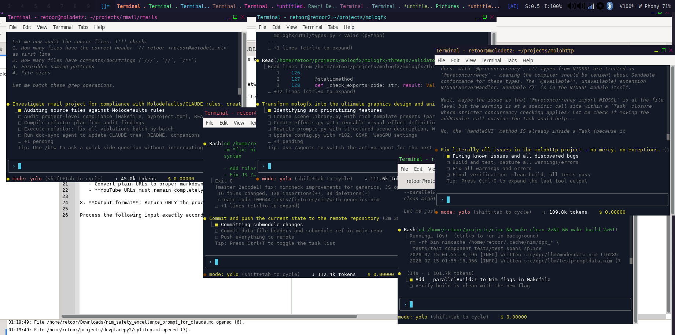Screen dimensions: 675x335
Task: Click '45.0k tokens' in rmails status line
Action: pos(138,179)
